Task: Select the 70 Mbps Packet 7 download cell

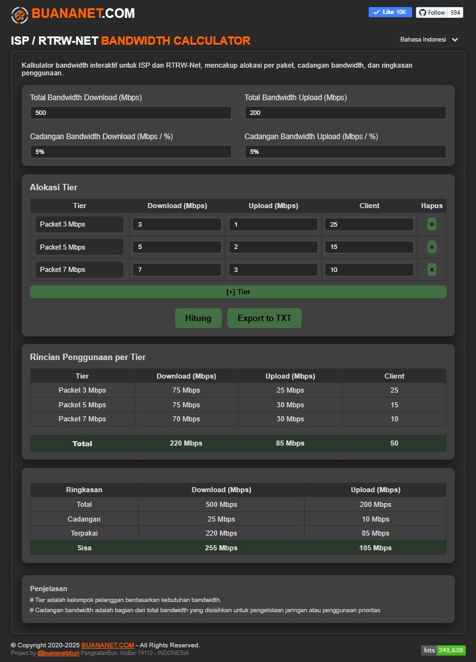Action: click(x=186, y=419)
